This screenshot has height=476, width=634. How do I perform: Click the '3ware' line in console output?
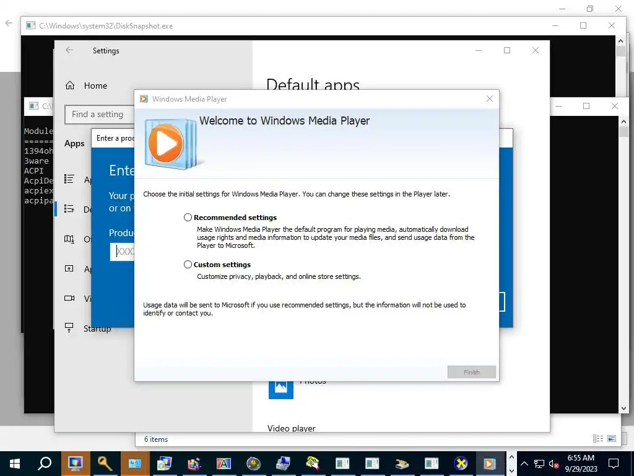[37, 161]
